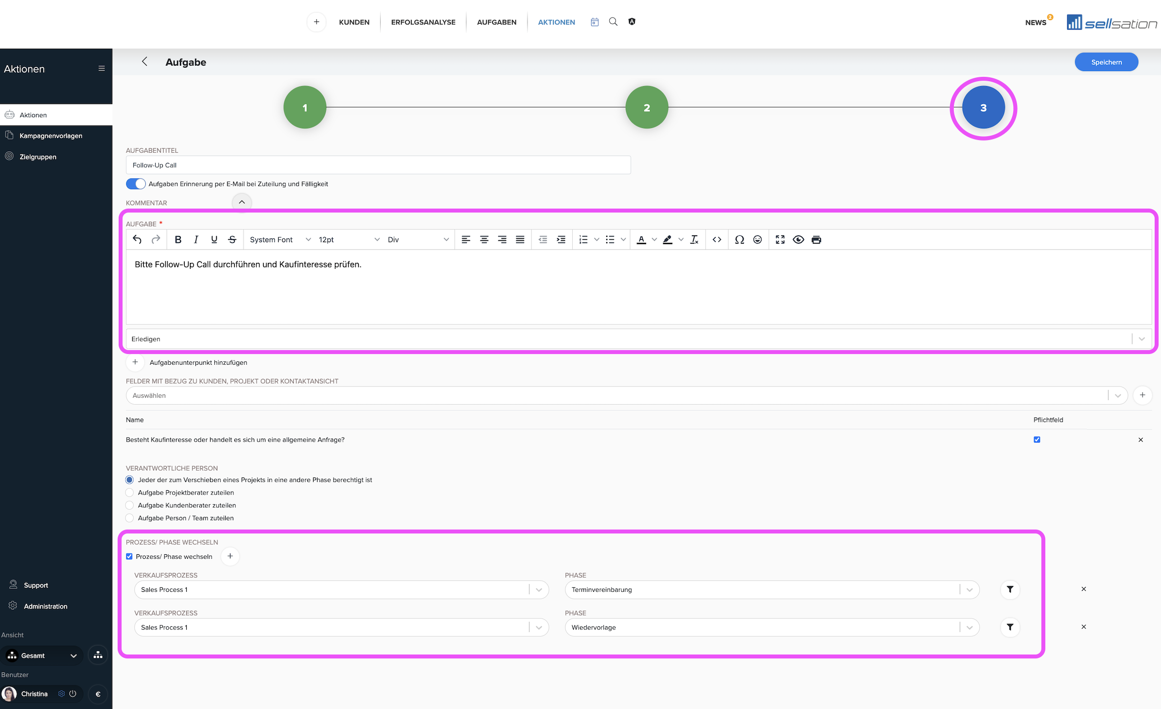This screenshot has height=709, width=1161.
Task: Preview the editor content
Action: click(798, 240)
